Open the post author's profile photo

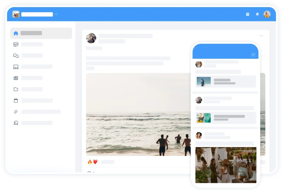coord(91,39)
